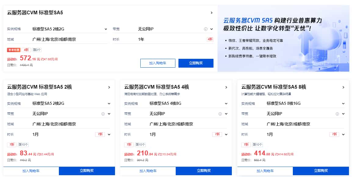
Task: Click 立即购买 on the SA5 4核 card
Action: (x=204, y=171)
